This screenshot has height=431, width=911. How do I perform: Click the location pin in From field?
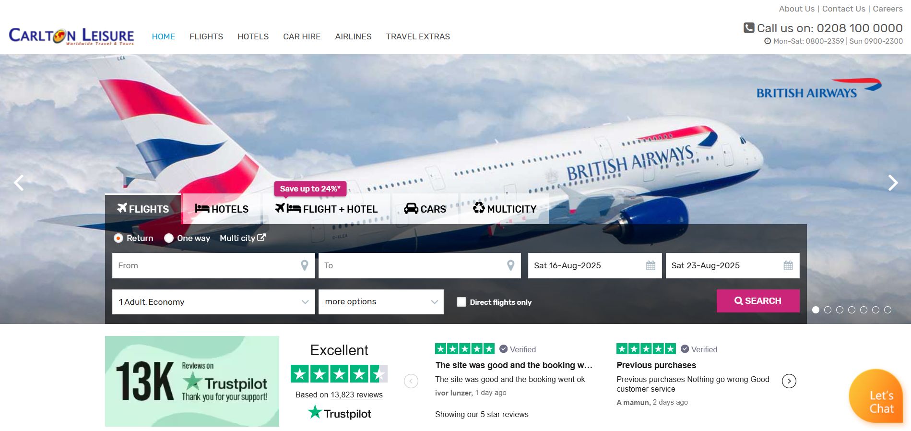[x=304, y=265]
